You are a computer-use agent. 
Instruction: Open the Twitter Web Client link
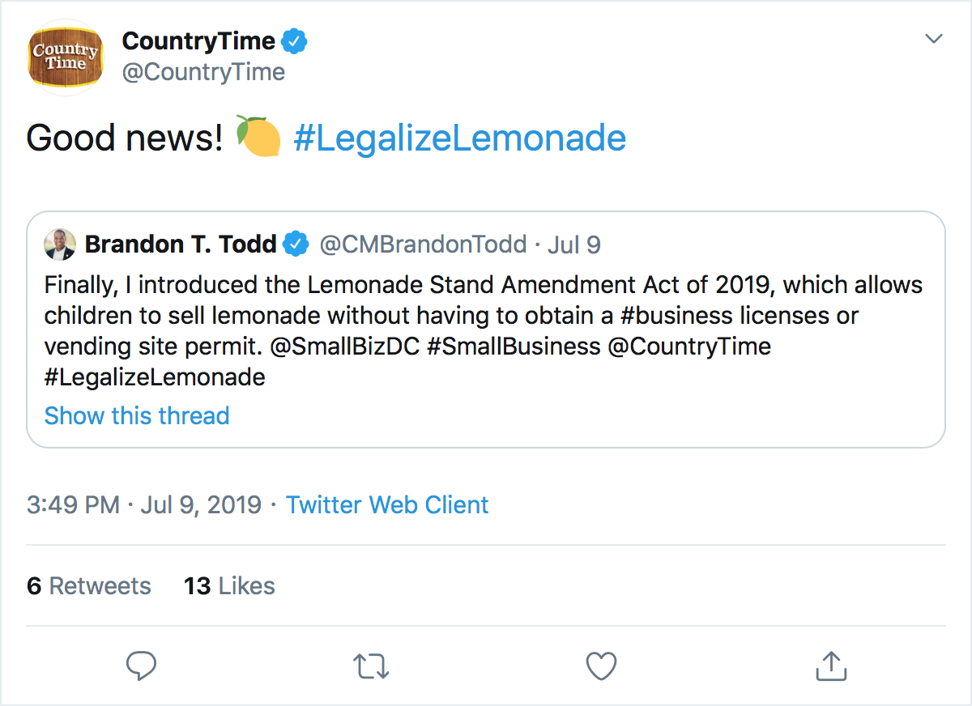pos(387,505)
